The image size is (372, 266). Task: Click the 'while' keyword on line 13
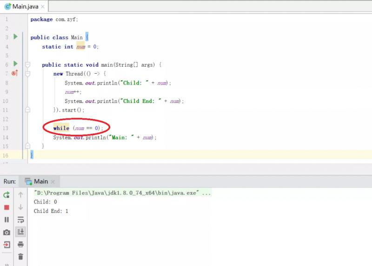coord(61,128)
